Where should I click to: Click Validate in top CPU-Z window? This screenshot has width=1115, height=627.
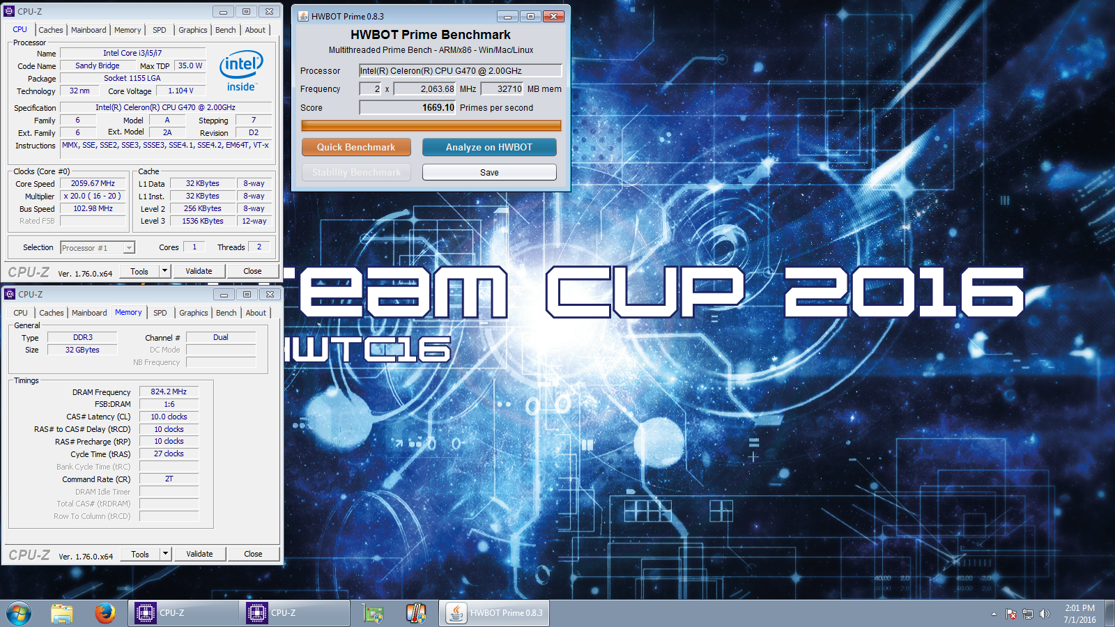click(199, 271)
